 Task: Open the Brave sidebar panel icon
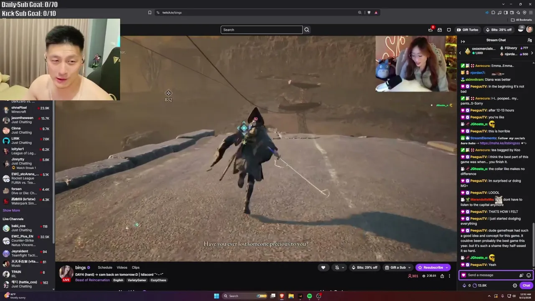coord(506,13)
